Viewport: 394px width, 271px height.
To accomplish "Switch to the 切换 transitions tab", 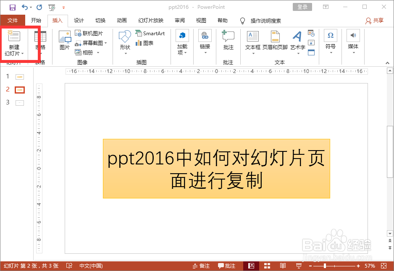I will (100, 20).
